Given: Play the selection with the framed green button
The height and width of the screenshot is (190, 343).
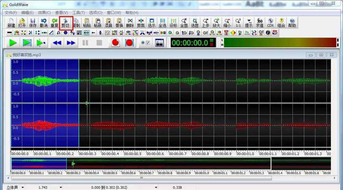Looking at the screenshot, I should [27, 43].
